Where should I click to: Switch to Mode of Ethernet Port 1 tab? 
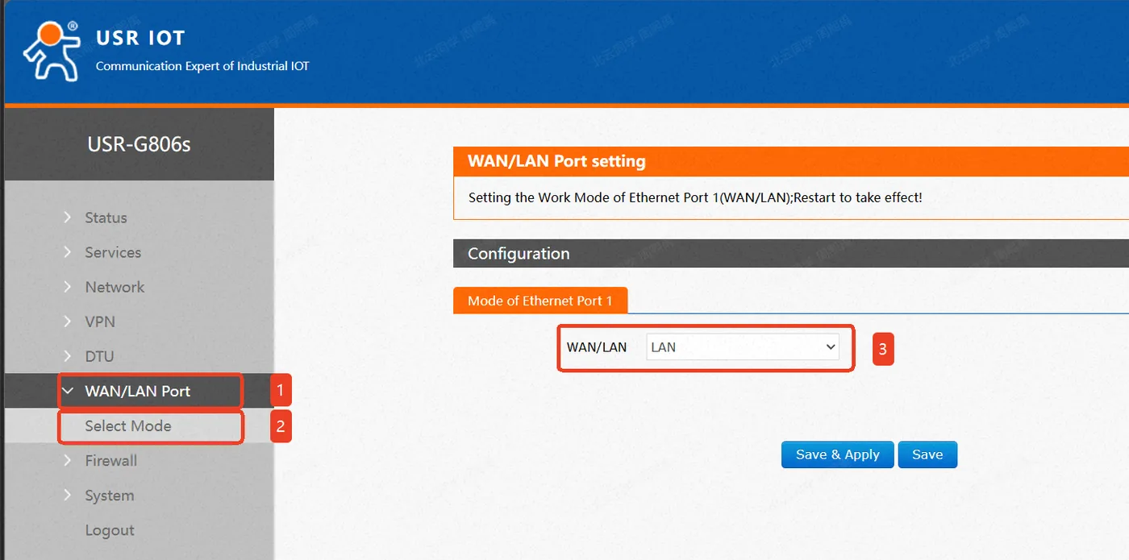540,301
